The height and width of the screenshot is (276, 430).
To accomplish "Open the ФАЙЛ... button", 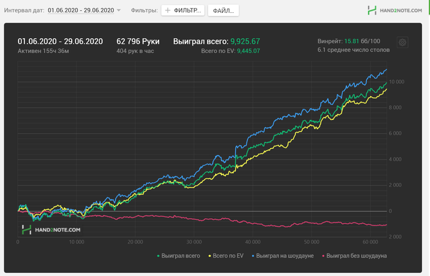I will coord(223,10).
